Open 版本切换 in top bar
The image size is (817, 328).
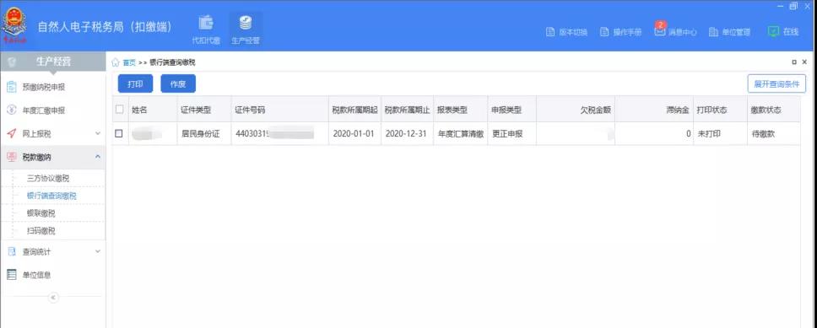click(567, 32)
